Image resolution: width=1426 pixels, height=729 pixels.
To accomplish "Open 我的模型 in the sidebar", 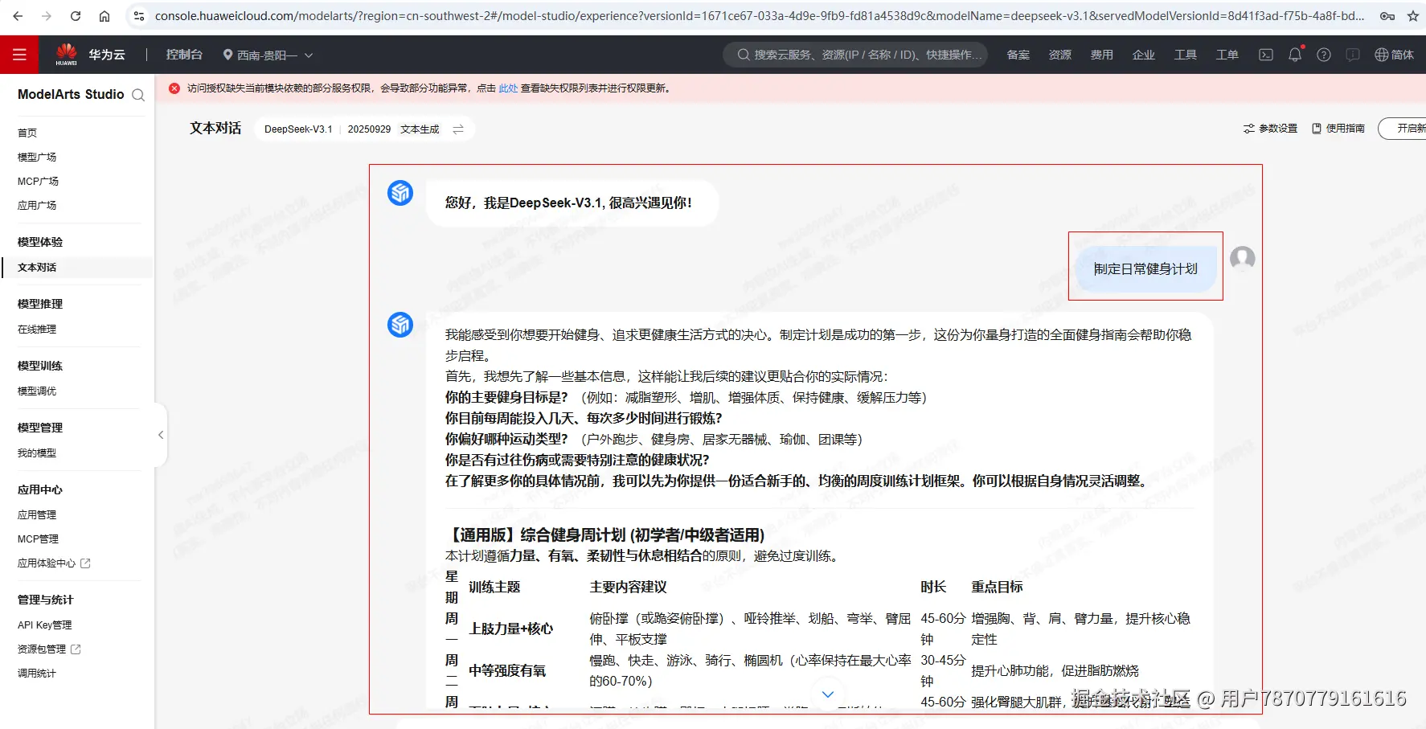I will pos(37,453).
